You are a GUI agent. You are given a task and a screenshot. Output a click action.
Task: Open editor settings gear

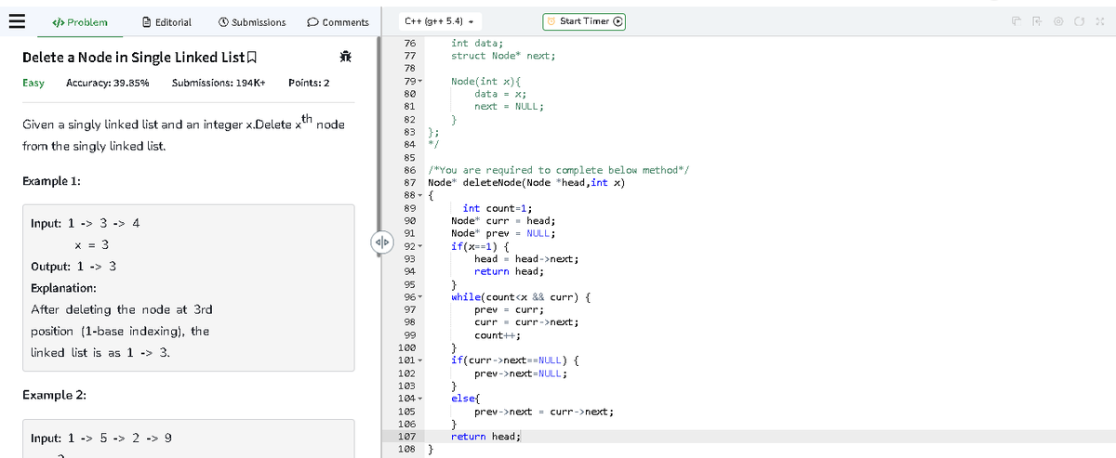point(1058,21)
